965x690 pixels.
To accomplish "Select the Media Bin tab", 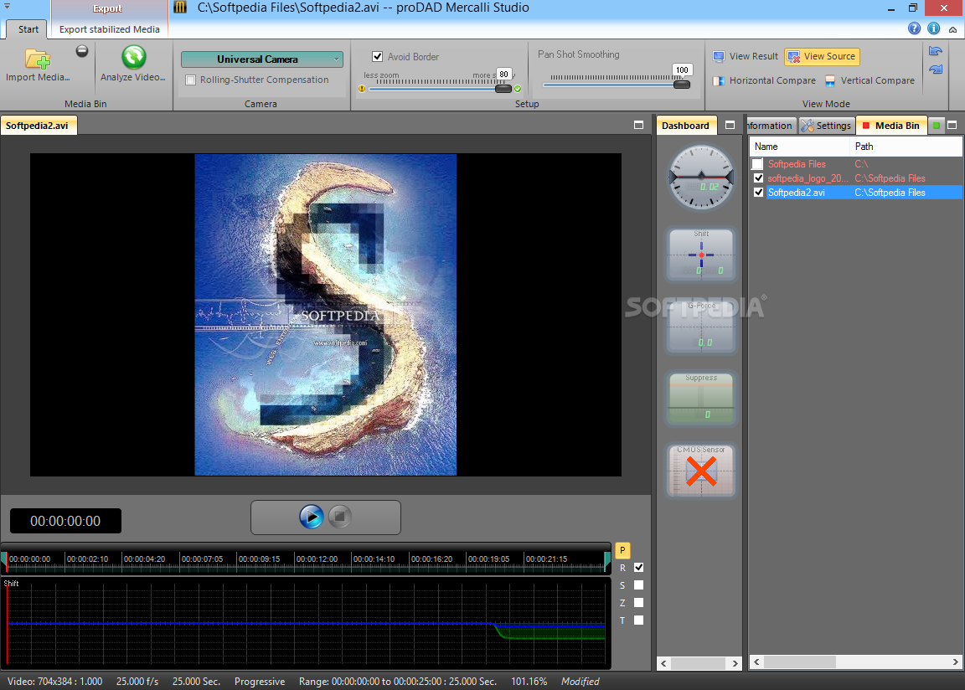I will click(x=891, y=126).
